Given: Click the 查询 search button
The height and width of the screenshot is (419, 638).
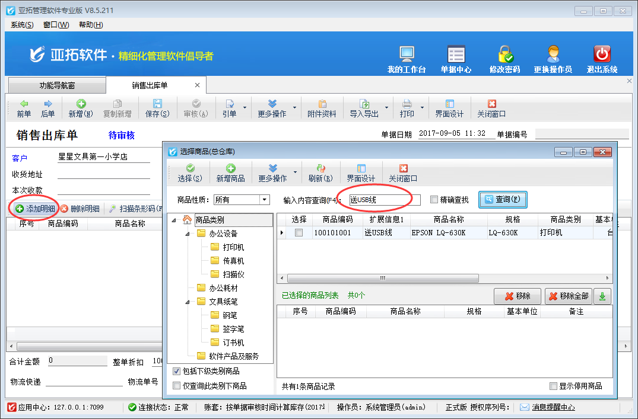Looking at the screenshot, I should coord(503,200).
